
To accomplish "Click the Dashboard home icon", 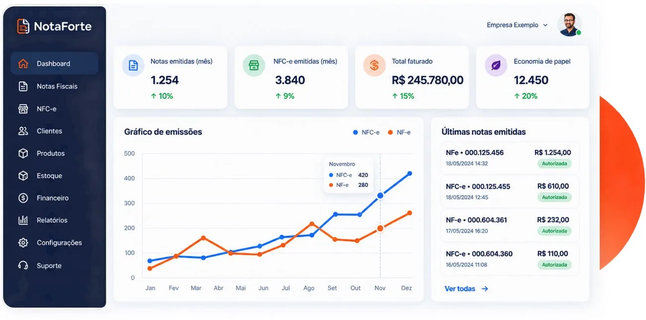I will pyautogui.click(x=23, y=64).
